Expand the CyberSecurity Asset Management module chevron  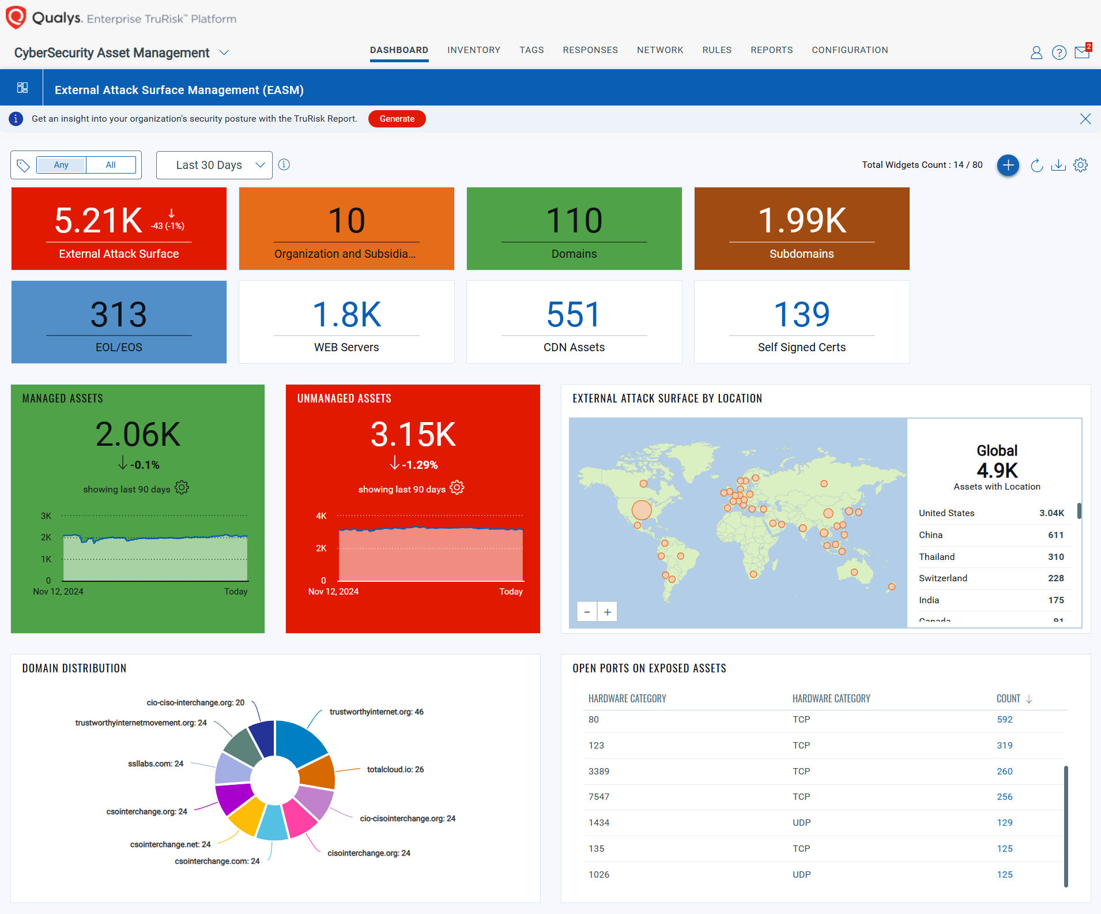coord(224,53)
